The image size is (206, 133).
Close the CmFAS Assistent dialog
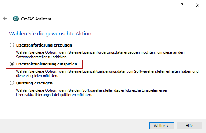[x=198, y=5]
